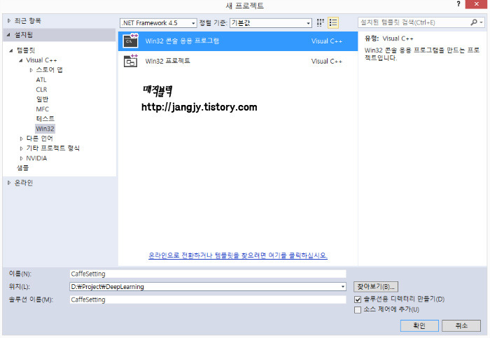Viewport: 490px width, 338px height.
Task: Click Visual C++ tree label
Action: [41, 60]
